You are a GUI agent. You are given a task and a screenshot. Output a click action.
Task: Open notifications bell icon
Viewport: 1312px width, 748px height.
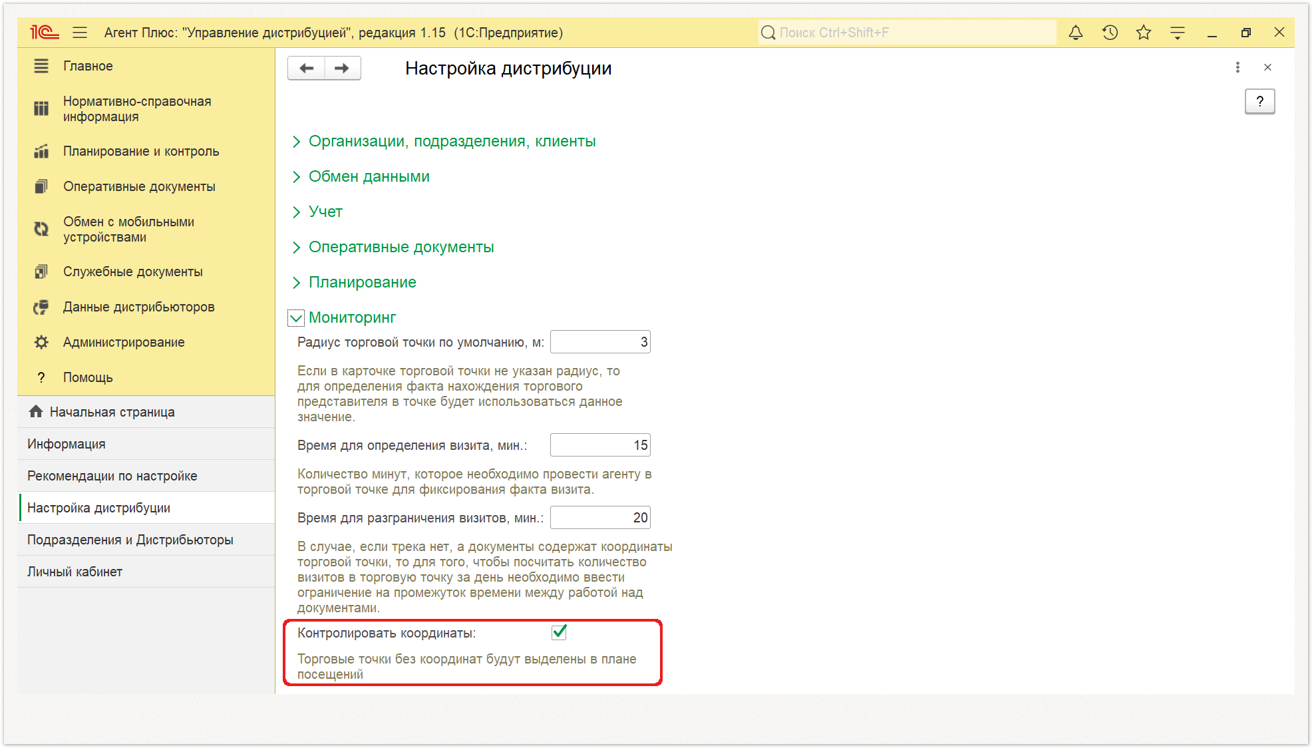tap(1076, 32)
